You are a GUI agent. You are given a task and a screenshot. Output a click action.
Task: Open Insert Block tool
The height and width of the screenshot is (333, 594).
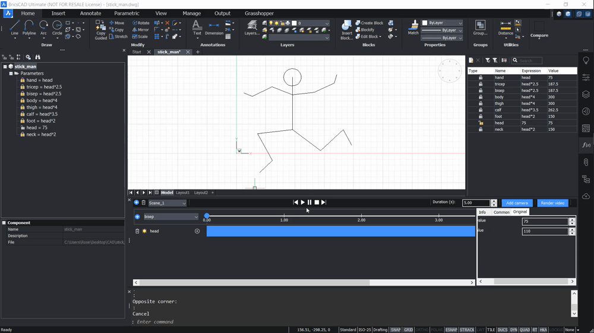pyautogui.click(x=347, y=30)
